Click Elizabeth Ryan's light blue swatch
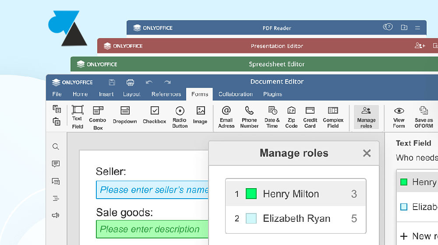 251,218
